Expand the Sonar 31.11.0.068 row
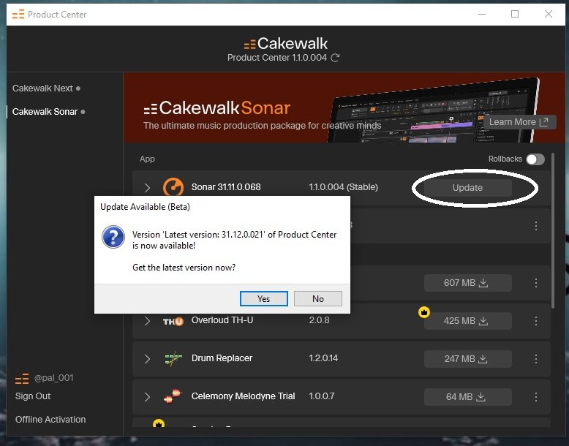This screenshot has height=446, width=569. (147, 188)
